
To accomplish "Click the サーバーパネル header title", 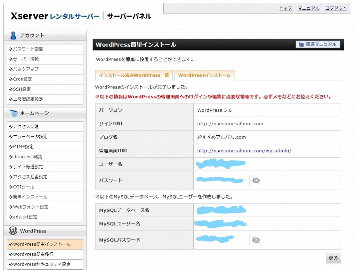I will click(129, 16).
